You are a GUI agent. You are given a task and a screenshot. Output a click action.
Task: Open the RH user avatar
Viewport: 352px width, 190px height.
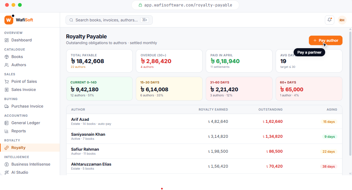coord(342,20)
